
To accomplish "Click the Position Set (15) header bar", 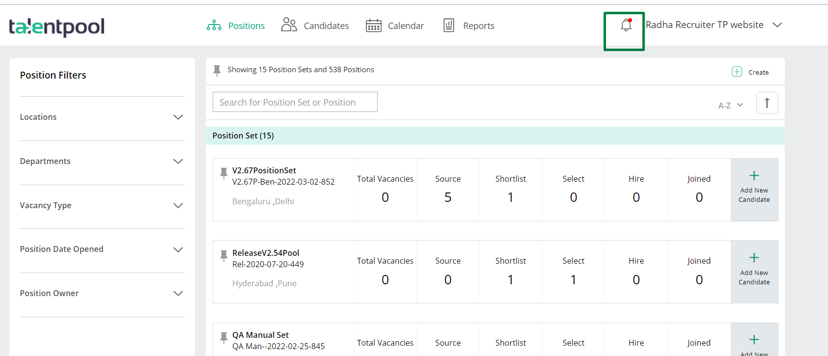I will coord(495,136).
